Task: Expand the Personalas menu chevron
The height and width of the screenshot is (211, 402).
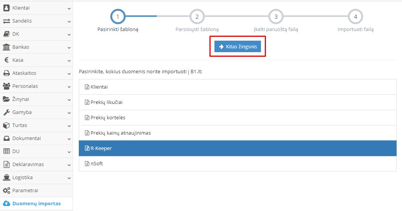Action: coord(69,87)
